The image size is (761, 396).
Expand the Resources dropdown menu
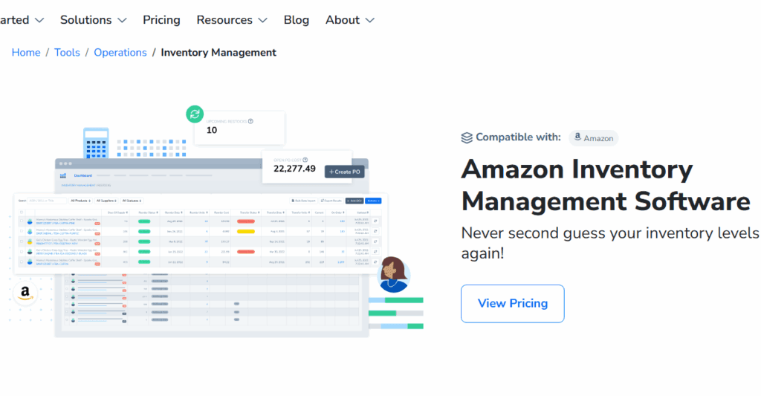[231, 20]
